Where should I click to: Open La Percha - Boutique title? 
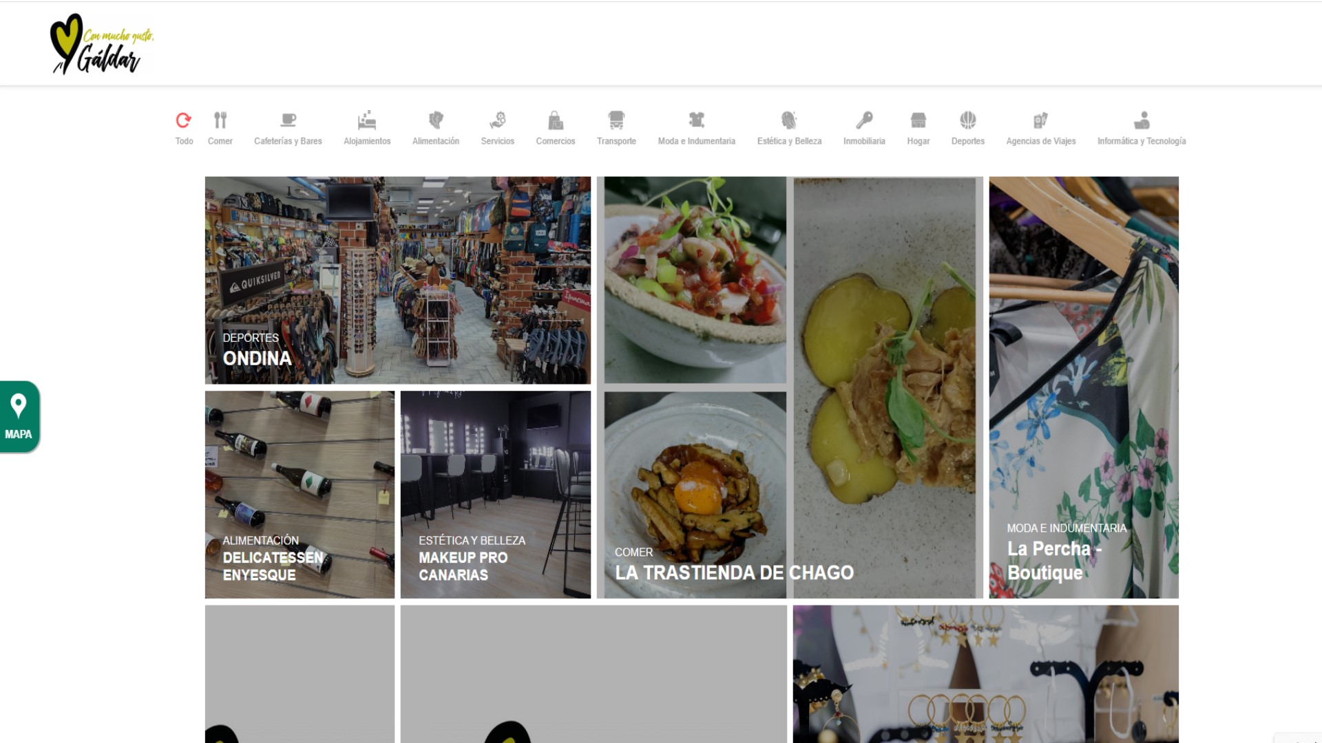[1054, 561]
